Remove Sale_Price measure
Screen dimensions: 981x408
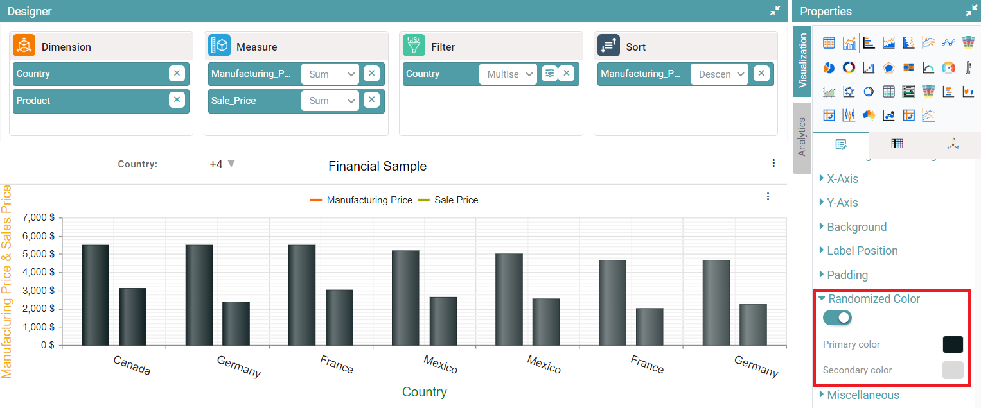pos(371,100)
